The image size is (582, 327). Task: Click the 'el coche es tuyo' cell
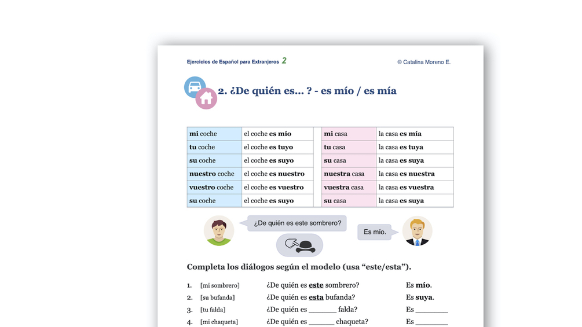(x=277, y=147)
